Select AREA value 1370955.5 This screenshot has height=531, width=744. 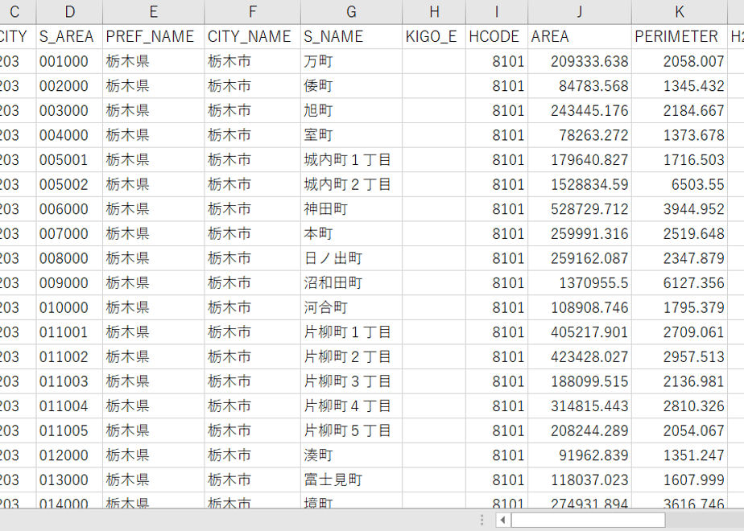pyautogui.click(x=580, y=283)
